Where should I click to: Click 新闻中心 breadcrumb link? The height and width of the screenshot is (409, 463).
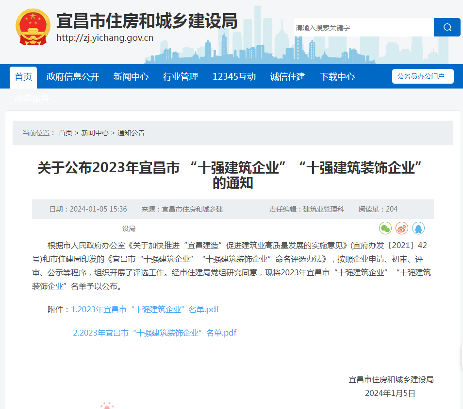[95, 133]
